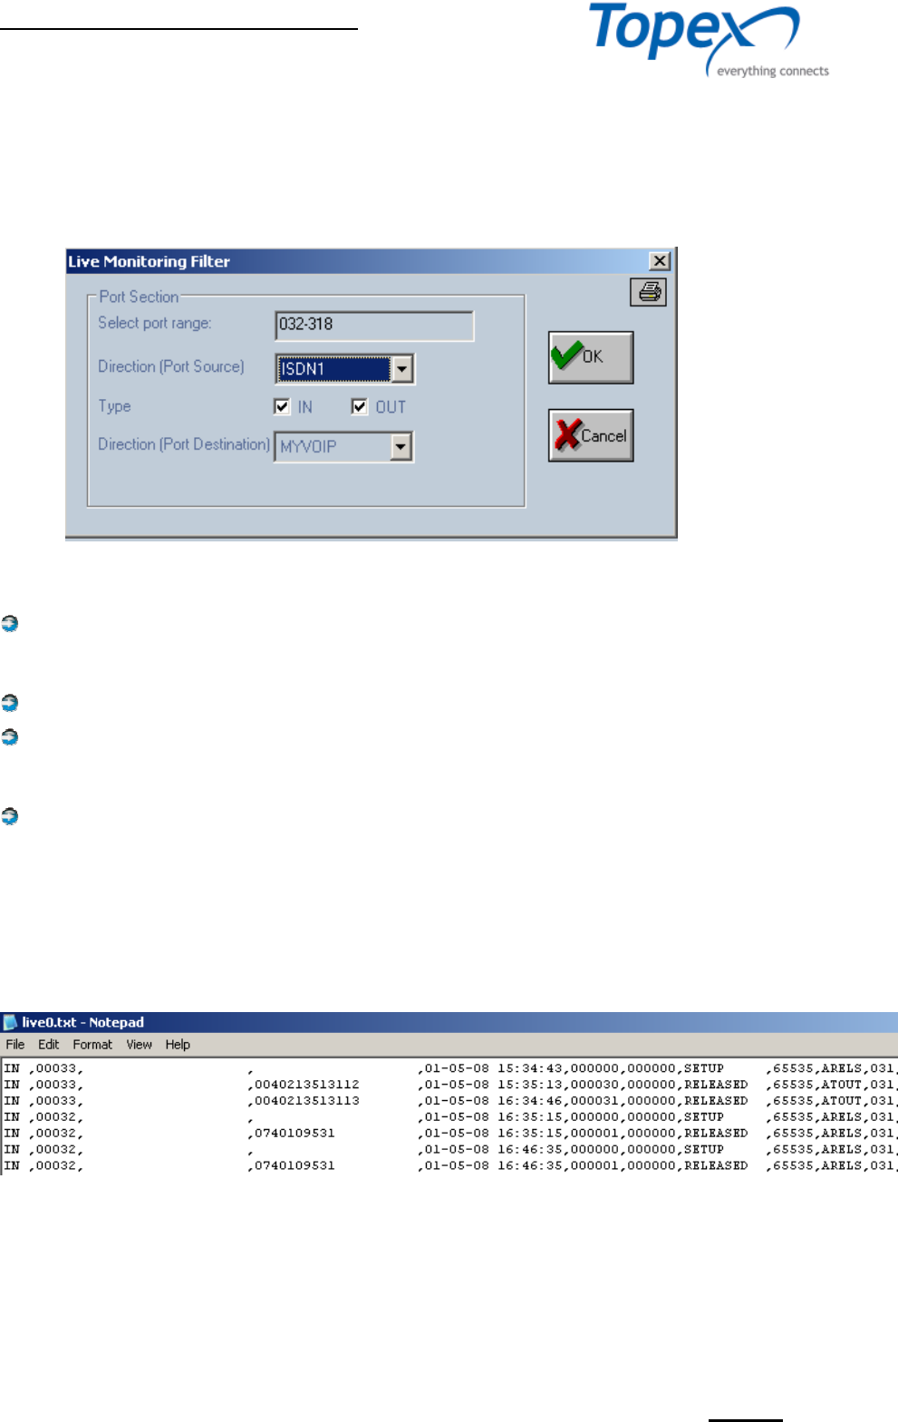Open the Direction (Port Source) ISDN1 dropdown
This screenshot has width=898, height=1422.
tap(401, 368)
